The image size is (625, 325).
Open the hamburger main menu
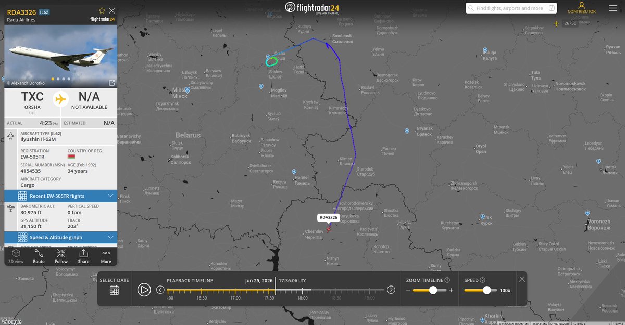(x=612, y=8)
